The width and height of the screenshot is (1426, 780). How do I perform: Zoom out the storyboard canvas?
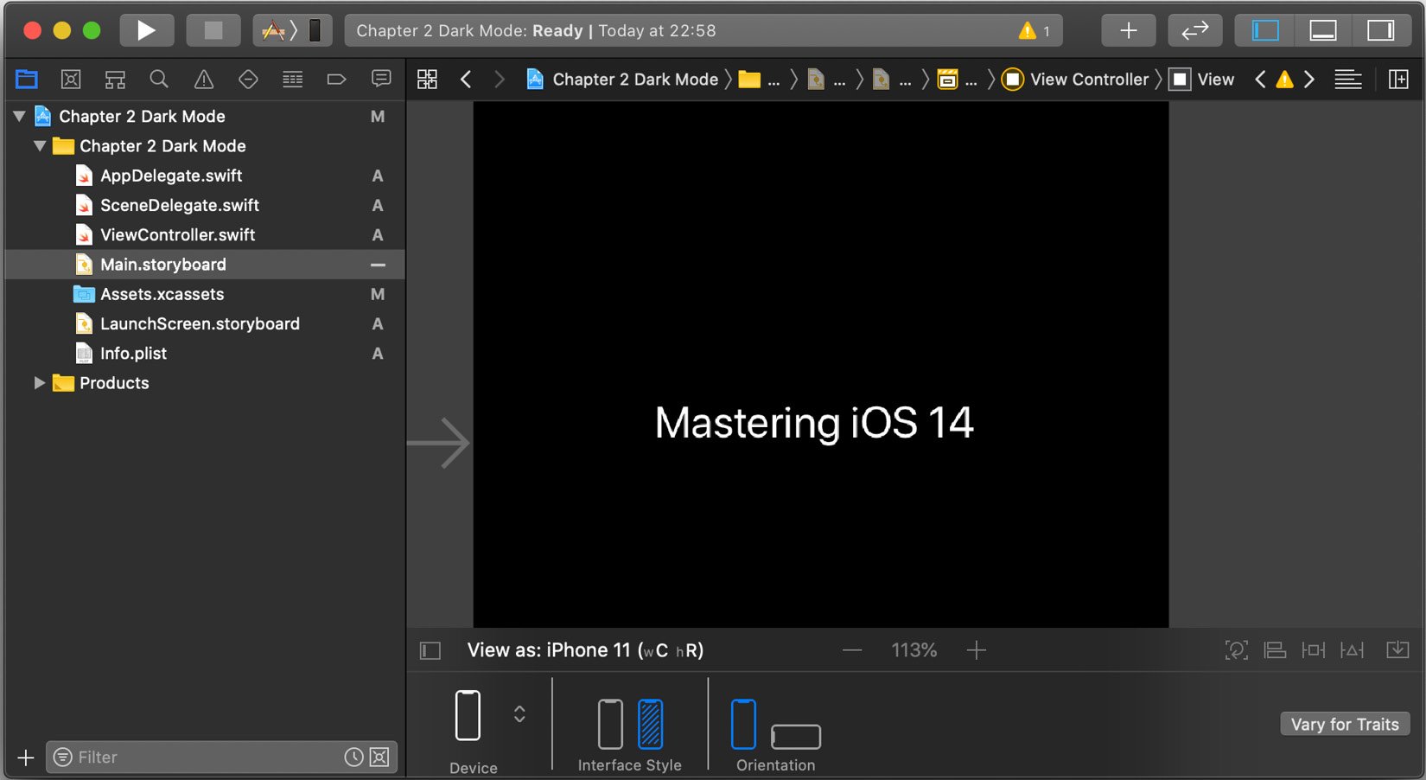[852, 650]
